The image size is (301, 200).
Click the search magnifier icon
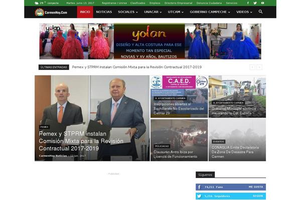[260, 11]
